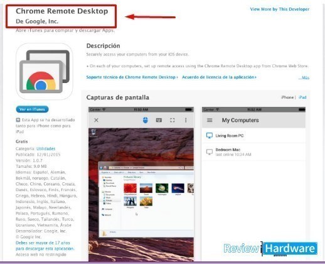Toggle the fullscreen icon in the remote toolbar
Viewport: 325px width, 264px height.
point(173,120)
